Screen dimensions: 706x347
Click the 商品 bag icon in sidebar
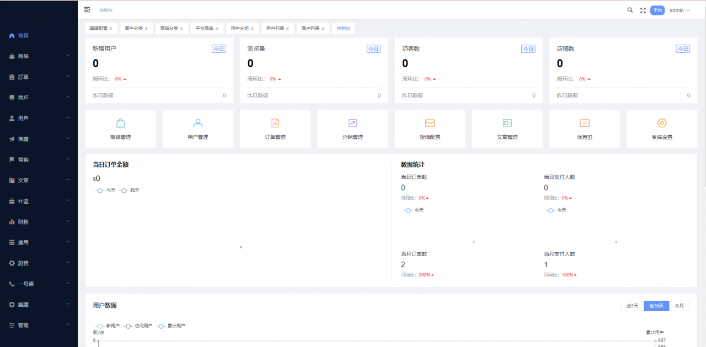click(x=12, y=56)
